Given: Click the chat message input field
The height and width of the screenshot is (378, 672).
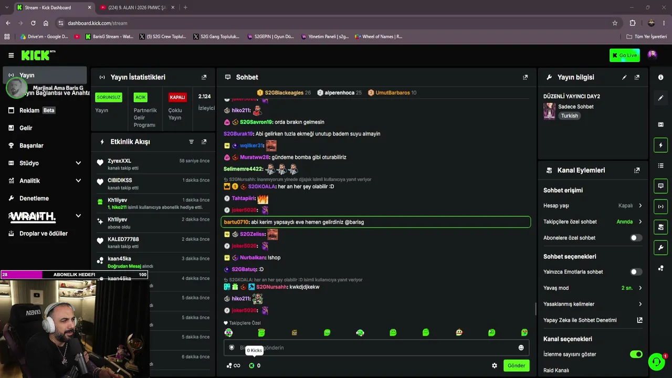Looking at the screenshot, I should tap(376, 348).
